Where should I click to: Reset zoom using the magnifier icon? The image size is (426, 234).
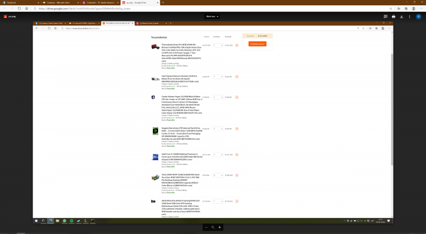[212, 227]
